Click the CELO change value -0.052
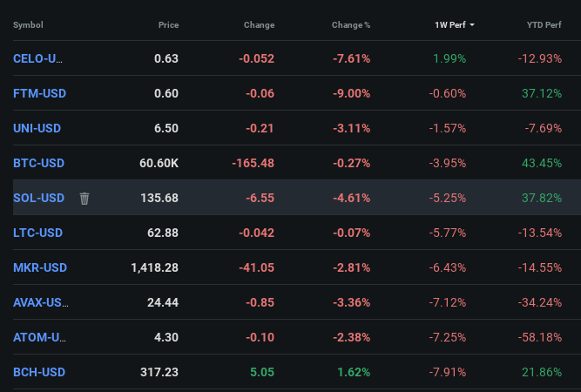 click(x=257, y=58)
